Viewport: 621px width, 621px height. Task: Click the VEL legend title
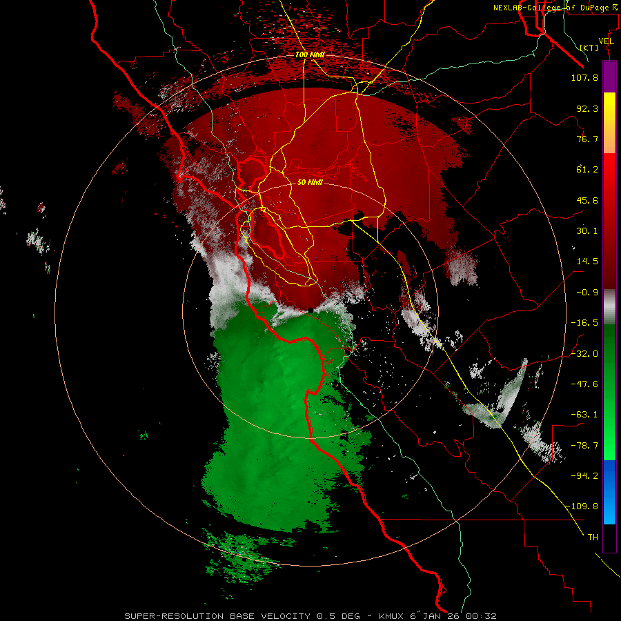coord(606,41)
